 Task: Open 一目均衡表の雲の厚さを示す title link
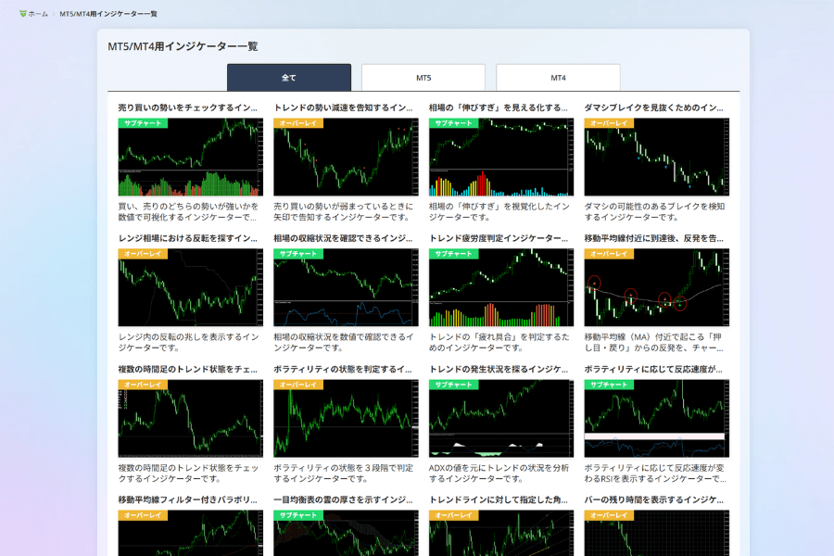(343, 500)
